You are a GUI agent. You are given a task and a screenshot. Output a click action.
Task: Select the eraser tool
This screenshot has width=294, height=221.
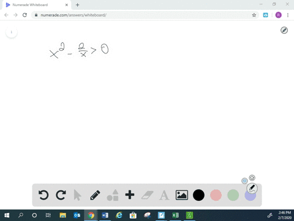[x=147, y=195]
